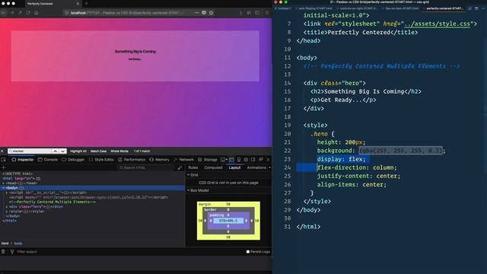This screenshot has width=487, height=274.
Task: Open the Style Editor devtools tab
Action: click(101, 160)
